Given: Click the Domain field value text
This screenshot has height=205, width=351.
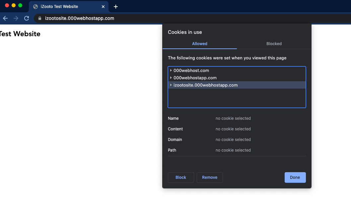Looking at the screenshot, I should click(233, 140).
